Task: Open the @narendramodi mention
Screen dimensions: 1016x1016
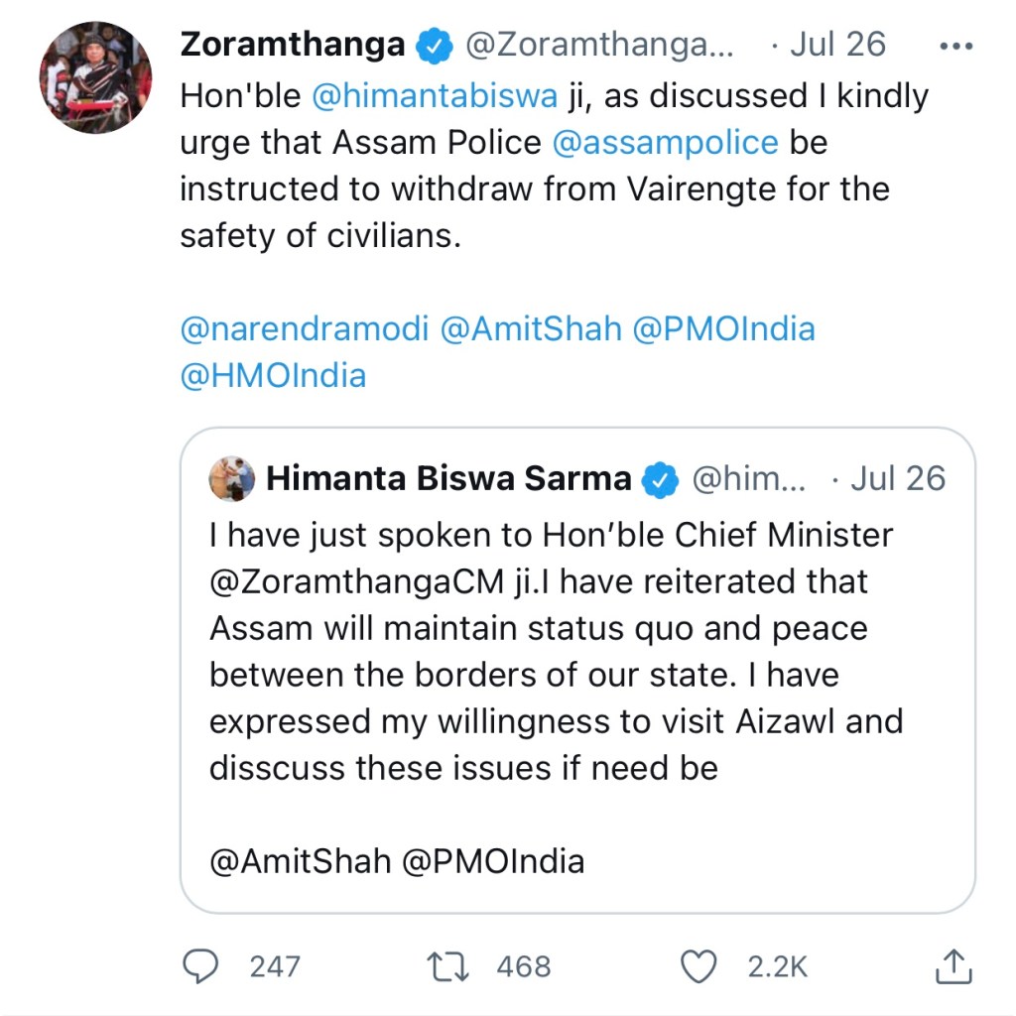Action: 305,329
